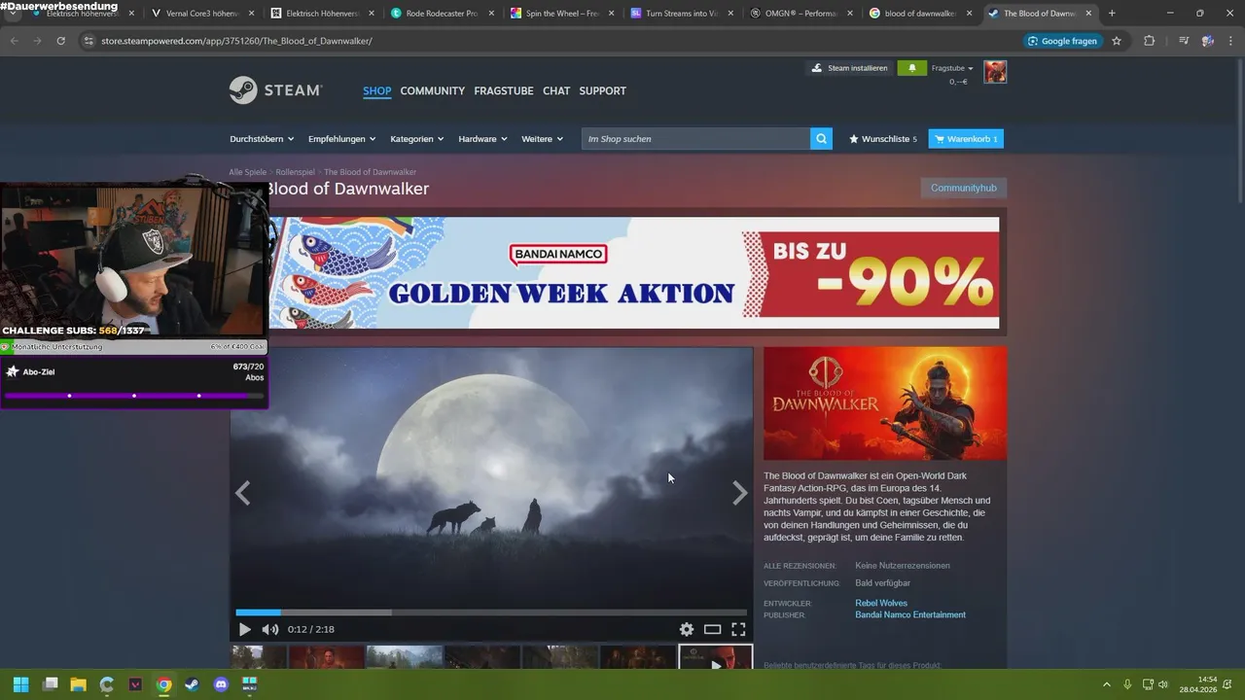Open Chrome extensions puzzle icon
The image size is (1245, 700).
click(1150, 41)
